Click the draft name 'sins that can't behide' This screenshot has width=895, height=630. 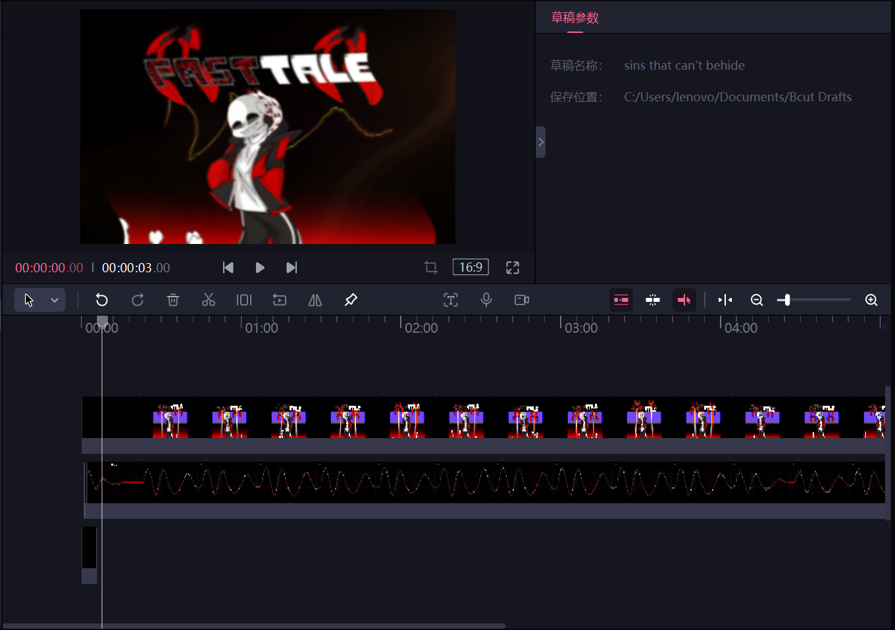click(684, 65)
